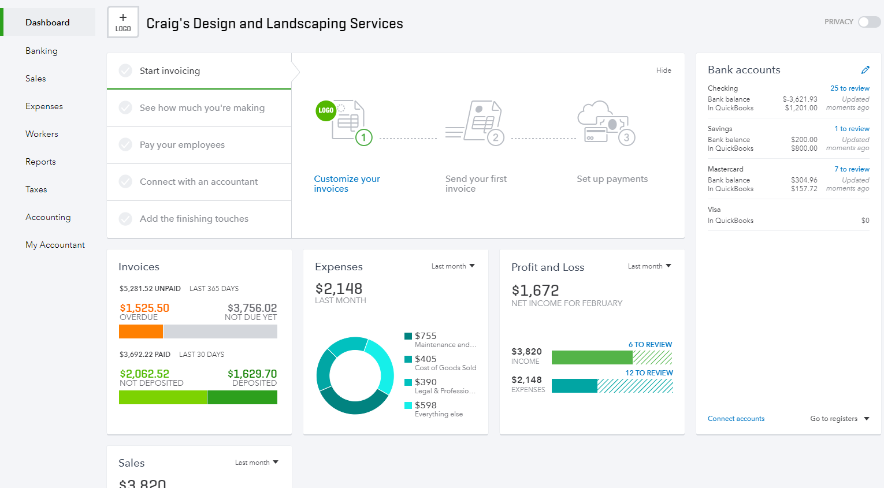Screen dimensions: 884x488
Task: Open the Expenses Last month dropdown
Action: 453,266
